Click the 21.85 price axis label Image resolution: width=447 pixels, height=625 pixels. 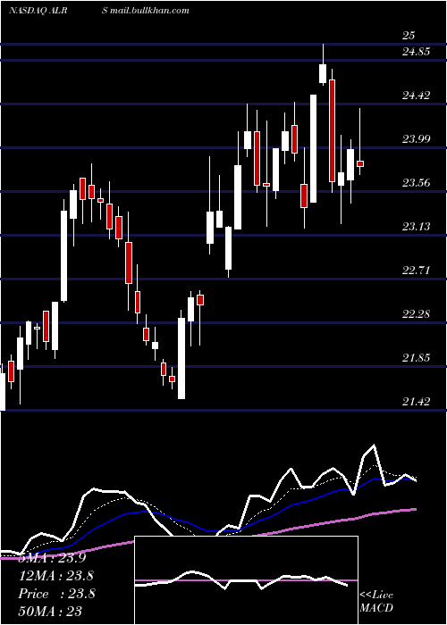click(417, 357)
